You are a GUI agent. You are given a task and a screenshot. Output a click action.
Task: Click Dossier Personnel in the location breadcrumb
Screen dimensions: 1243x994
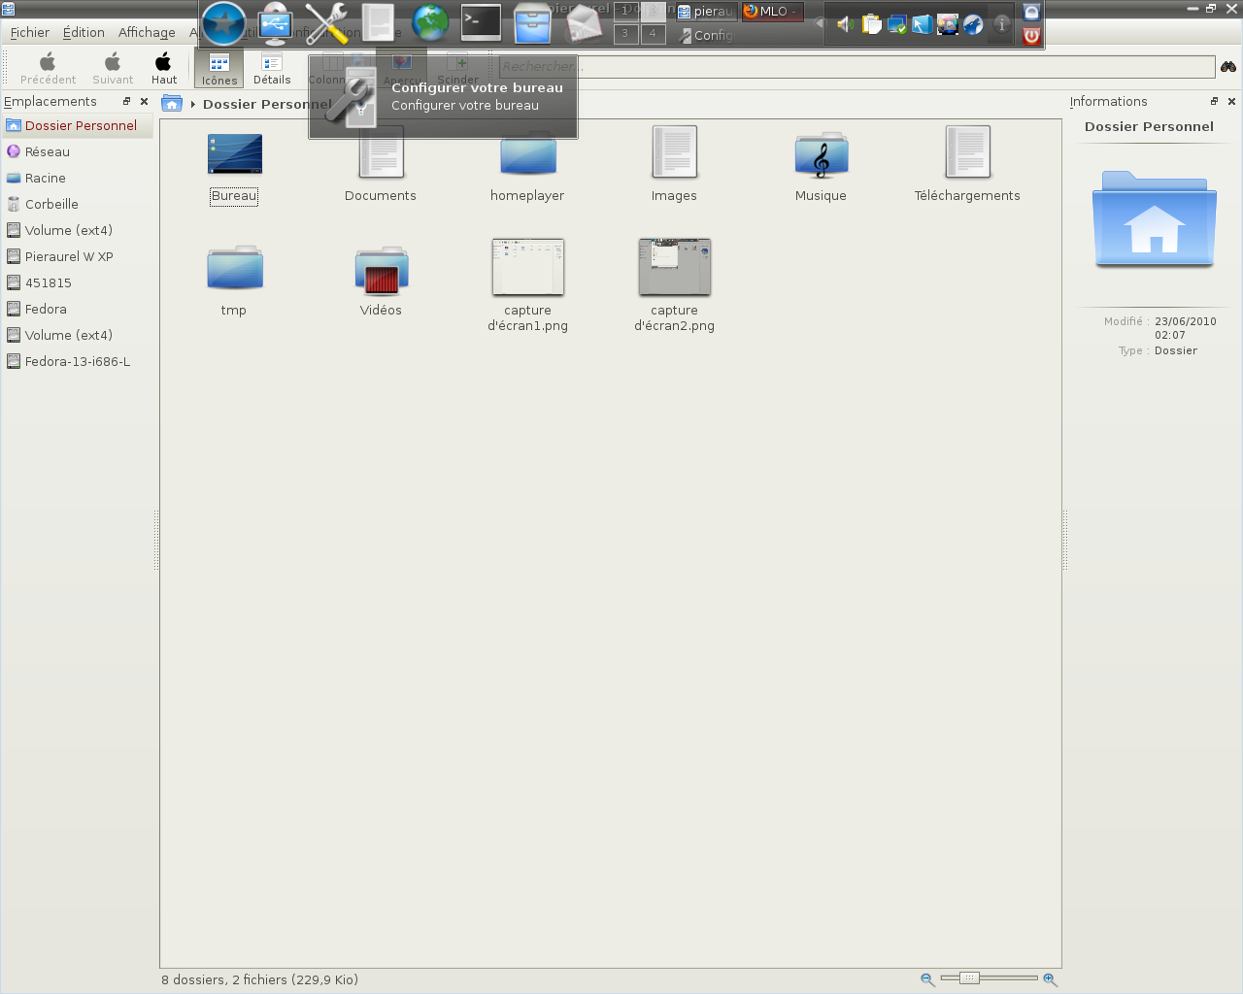[x=267, y=104]
